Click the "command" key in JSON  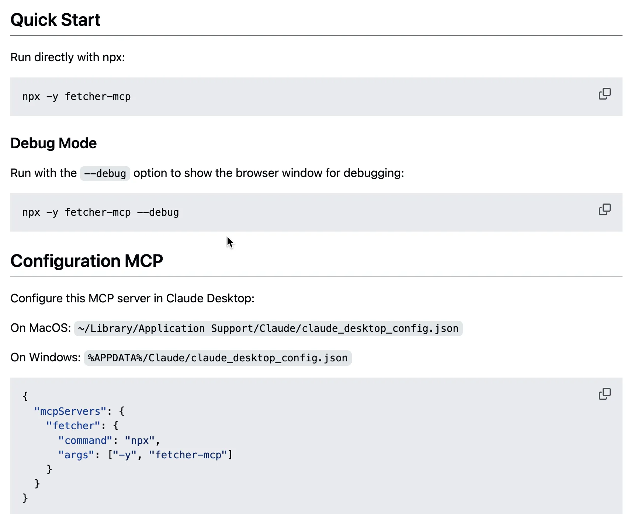(85, 441)
